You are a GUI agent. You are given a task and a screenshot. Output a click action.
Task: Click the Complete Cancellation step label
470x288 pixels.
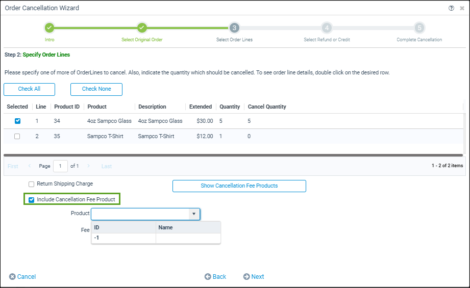(419, 40)
